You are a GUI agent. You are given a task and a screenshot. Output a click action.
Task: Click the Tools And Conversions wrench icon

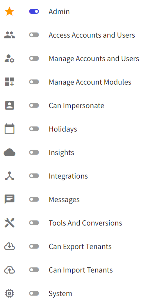[9, 223]
